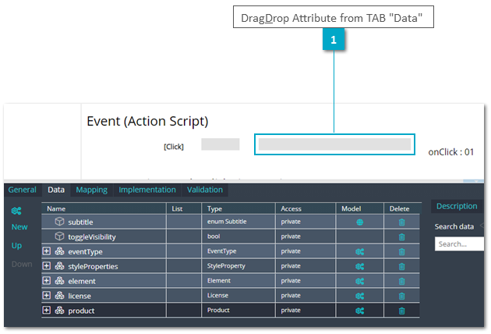Click the StyleProperty type cell
The height and width of the screenshot is (334, 491).
(238, 265)
